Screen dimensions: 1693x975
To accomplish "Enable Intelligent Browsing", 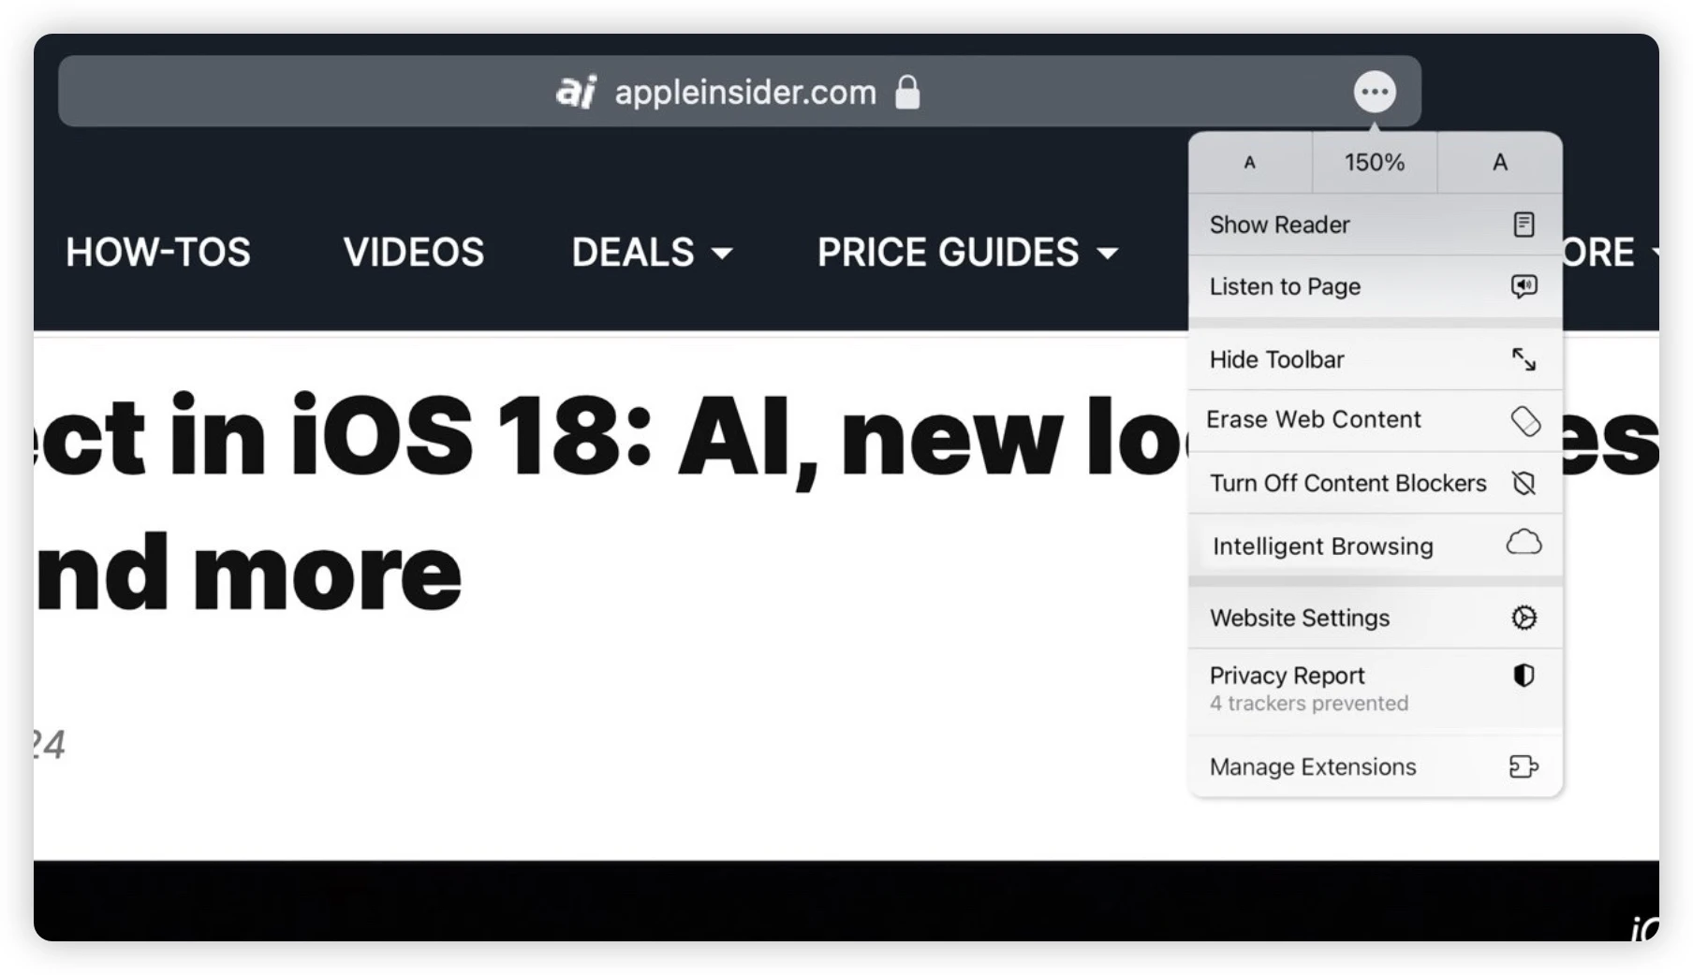I will coord(1321,546).
